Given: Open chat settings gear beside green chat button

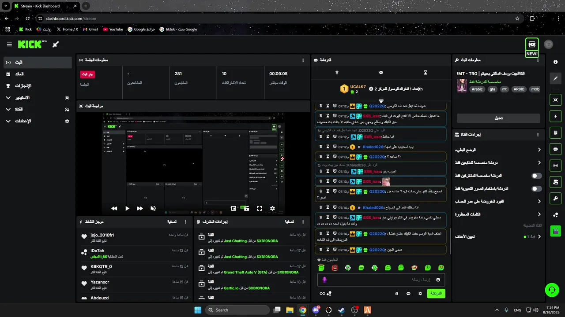Looking at the screenshot, I should [420, 293].
